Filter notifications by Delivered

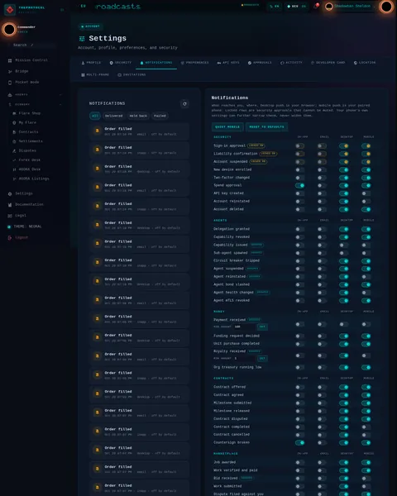pyautogui.click(x=113, y=116)
